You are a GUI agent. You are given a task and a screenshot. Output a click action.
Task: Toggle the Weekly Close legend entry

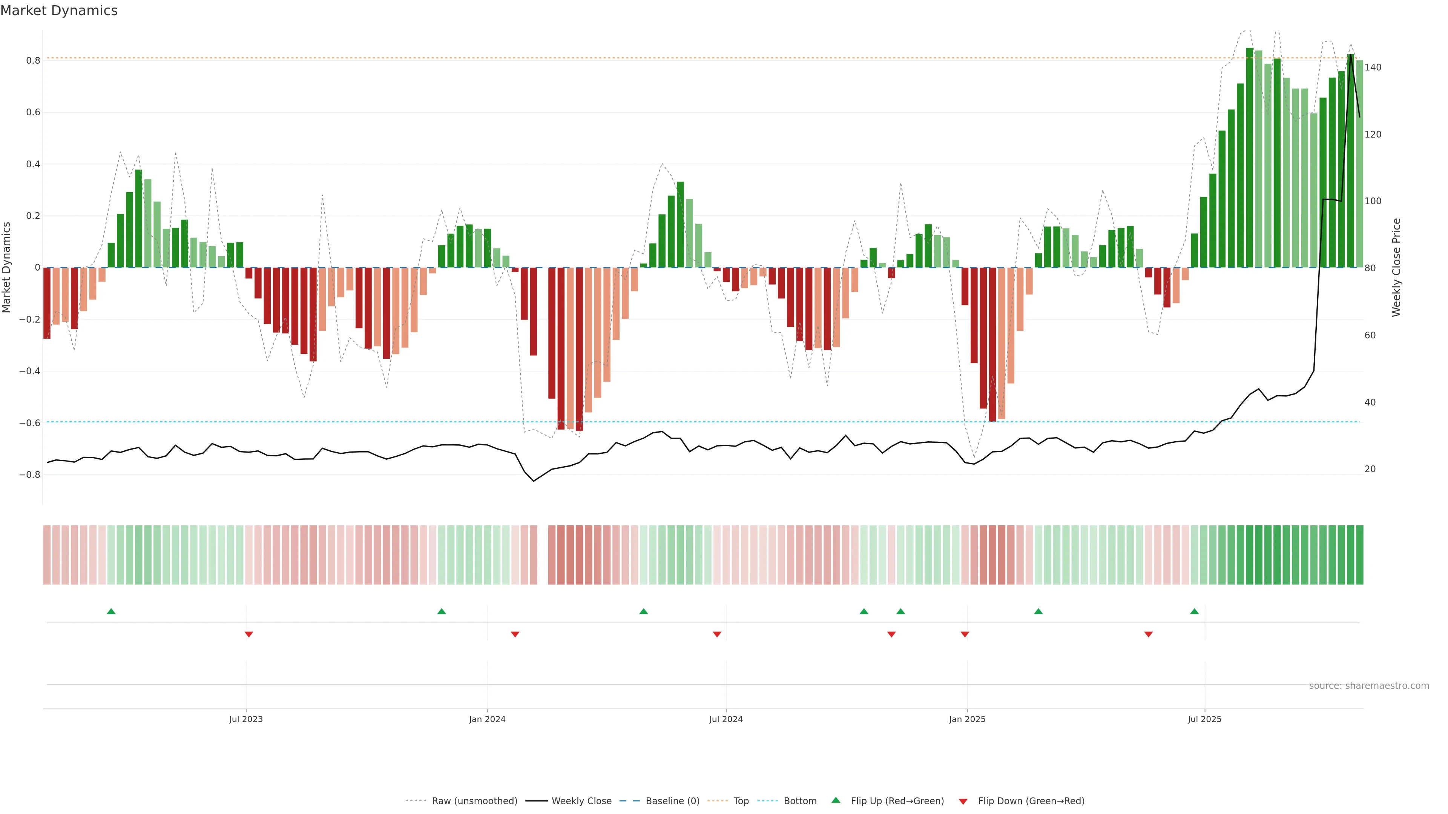581,800
